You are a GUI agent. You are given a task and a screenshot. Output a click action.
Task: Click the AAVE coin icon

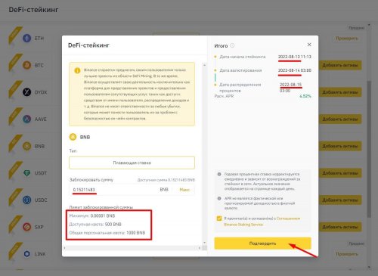(x=26, y=119)
